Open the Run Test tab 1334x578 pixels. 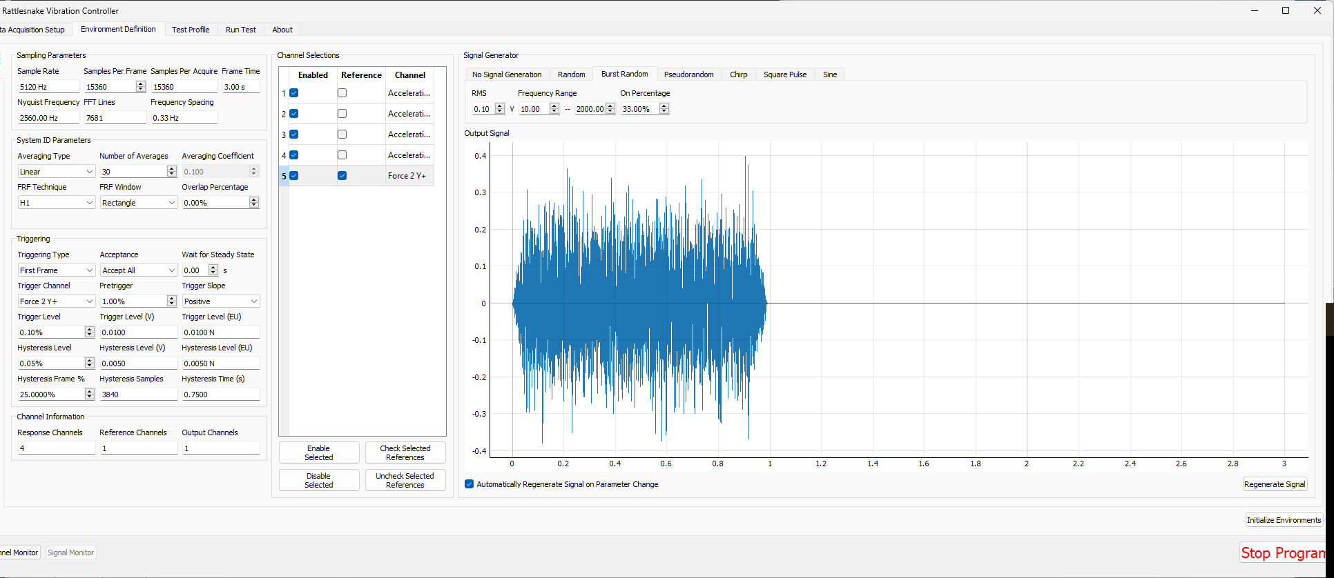click(x=241, y=30)
